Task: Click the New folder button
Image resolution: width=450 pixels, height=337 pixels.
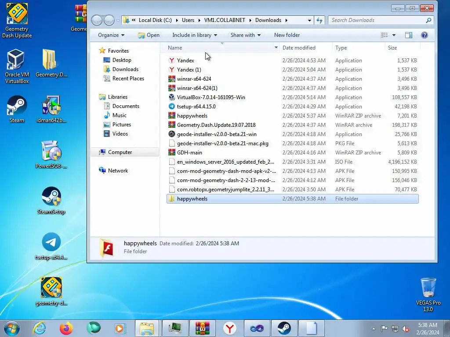Action: click(287, 35)
